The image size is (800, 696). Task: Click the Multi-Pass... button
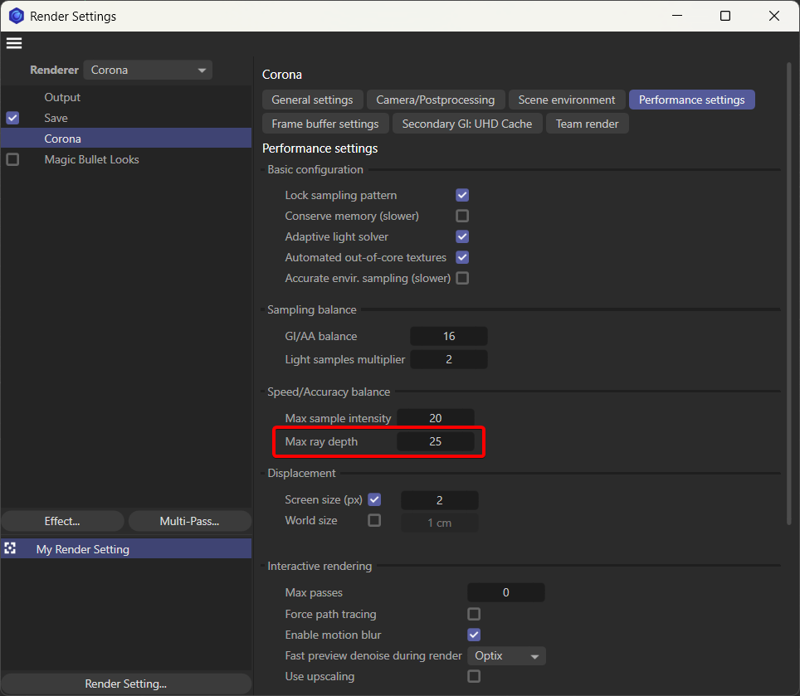coord(189,521)
